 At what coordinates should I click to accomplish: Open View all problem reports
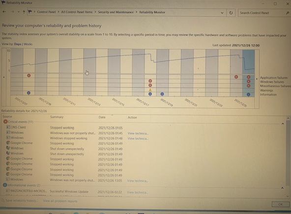point(60,201)
